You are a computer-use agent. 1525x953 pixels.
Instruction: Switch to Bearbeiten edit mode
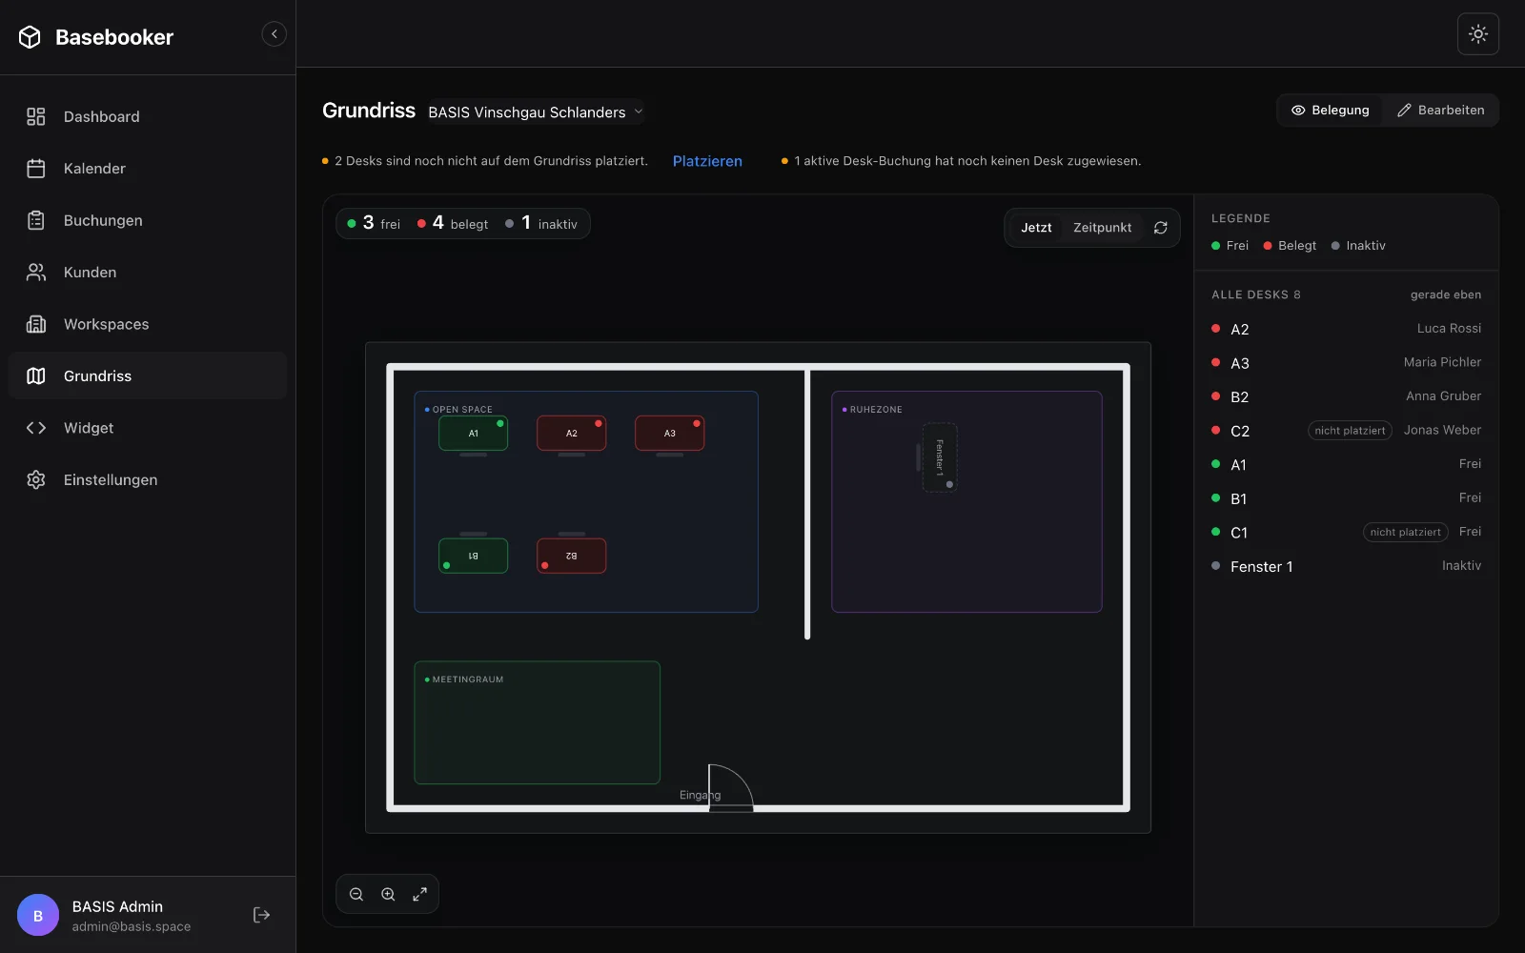pyautogui.click(x=1440, y=111)
